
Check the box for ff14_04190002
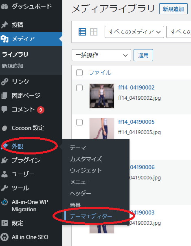coord(79,88)
